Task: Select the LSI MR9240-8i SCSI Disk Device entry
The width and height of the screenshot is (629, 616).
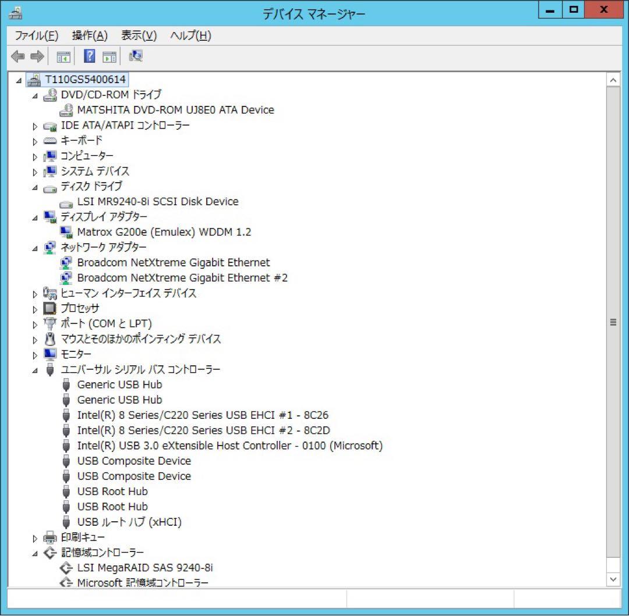Action: pos(157,201)
